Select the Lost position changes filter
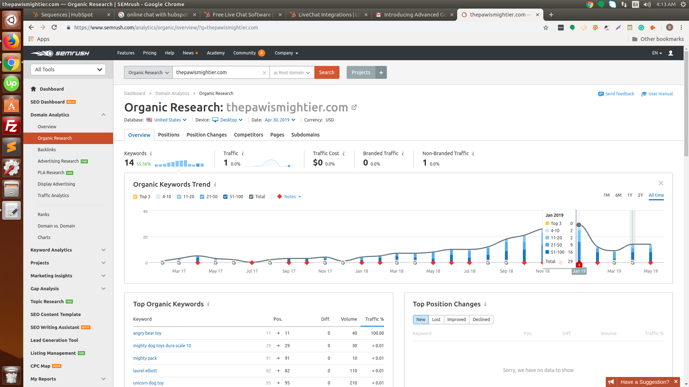The width and height of the screenshot is (689, 387). tap(436, 320)
